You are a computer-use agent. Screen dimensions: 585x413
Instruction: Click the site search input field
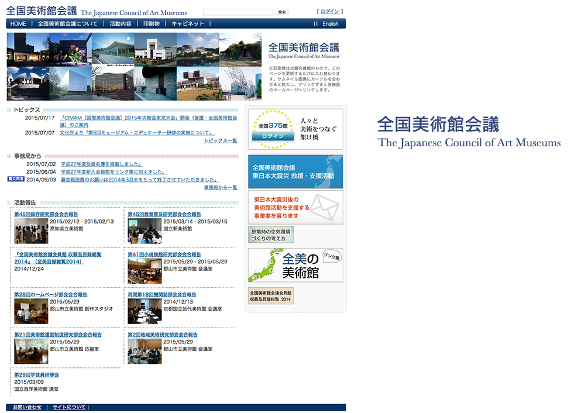(238, 12)
